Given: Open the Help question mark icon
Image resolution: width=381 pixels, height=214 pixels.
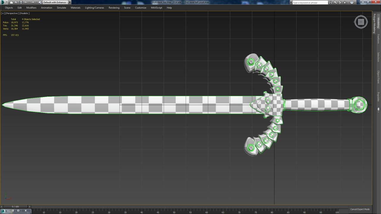Looking at the screenshot, I should point(352,2).
